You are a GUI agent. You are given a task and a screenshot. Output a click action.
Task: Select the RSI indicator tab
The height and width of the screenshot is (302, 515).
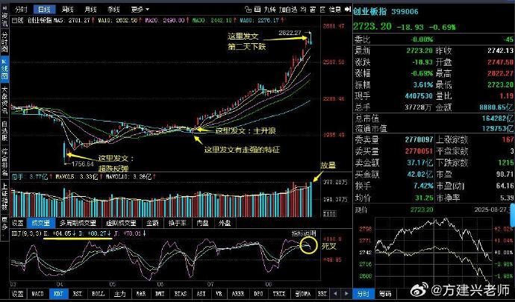click(x=78, y=294)
